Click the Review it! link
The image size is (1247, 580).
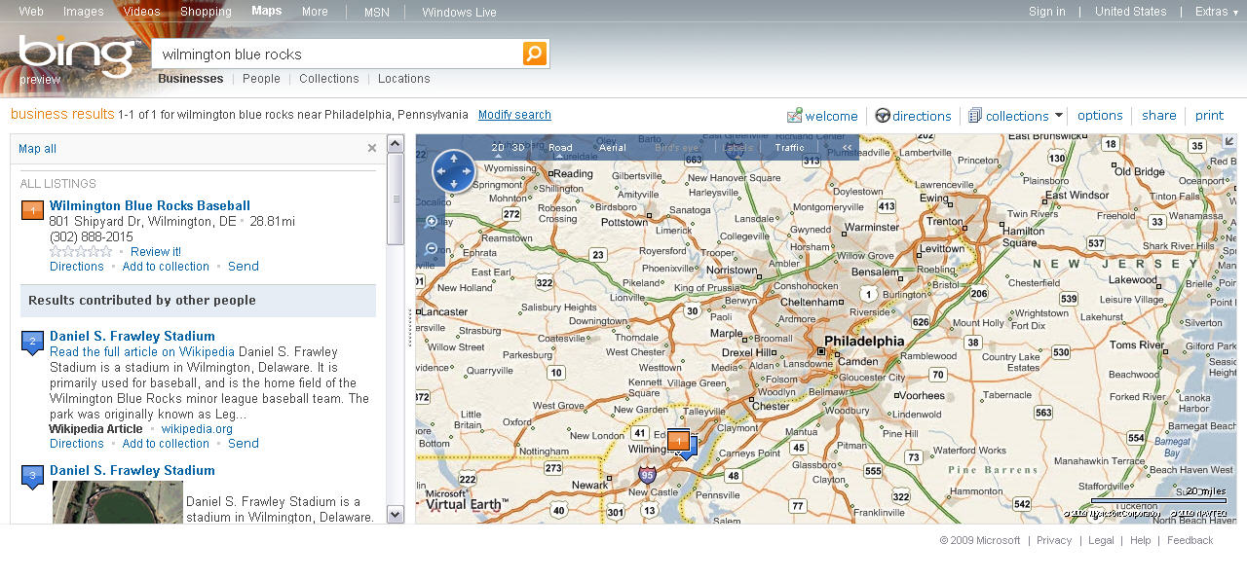click(156, 251)
